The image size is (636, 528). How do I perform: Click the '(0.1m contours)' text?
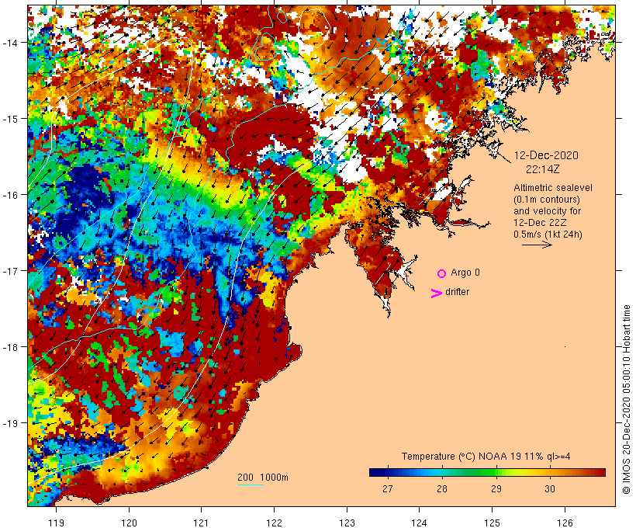[547, 200]
